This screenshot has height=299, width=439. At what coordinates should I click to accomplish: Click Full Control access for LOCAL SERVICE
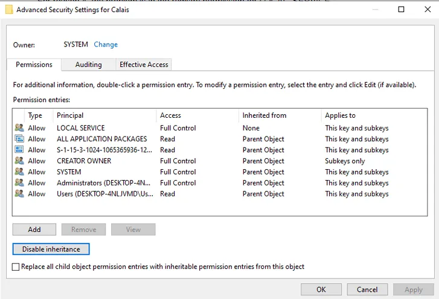[x=178, y=128]
